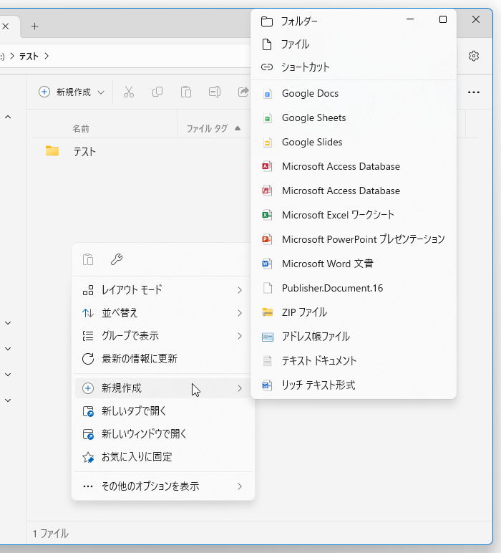501x553 pixels.
Task: Create new テキスト ドキュメント
Action: [x=354, y=361]
